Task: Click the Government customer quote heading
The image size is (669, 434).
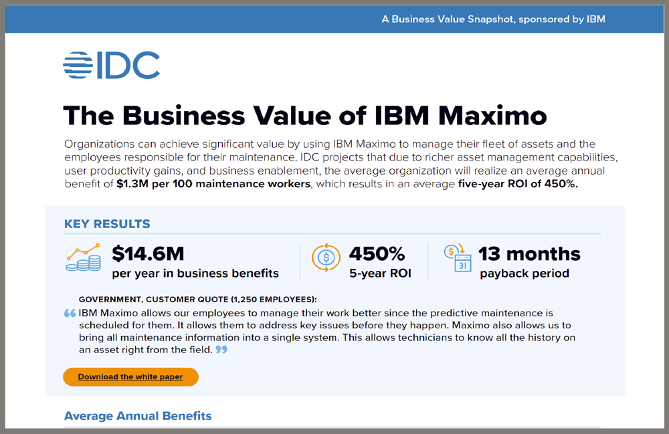Action: point(198,300)
